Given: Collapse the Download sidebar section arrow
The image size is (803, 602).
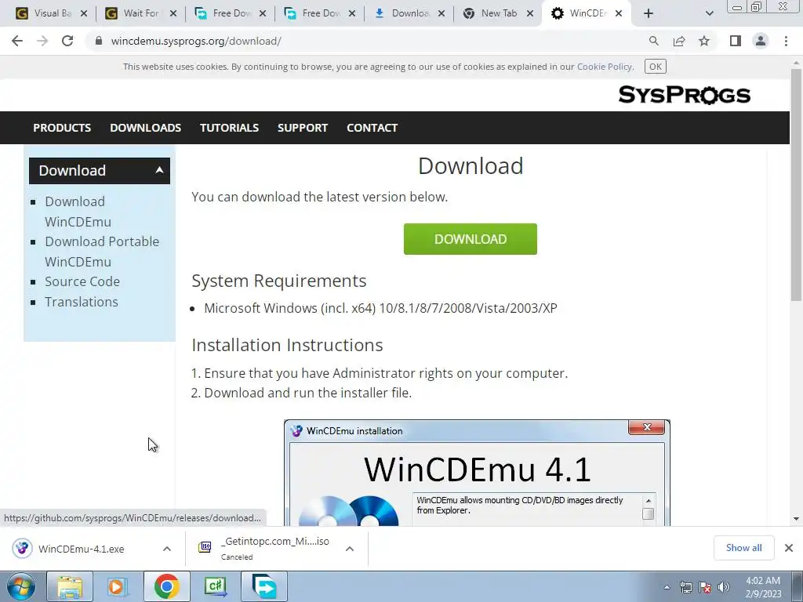Looking at the screenshot, I should tap(159, 170).
